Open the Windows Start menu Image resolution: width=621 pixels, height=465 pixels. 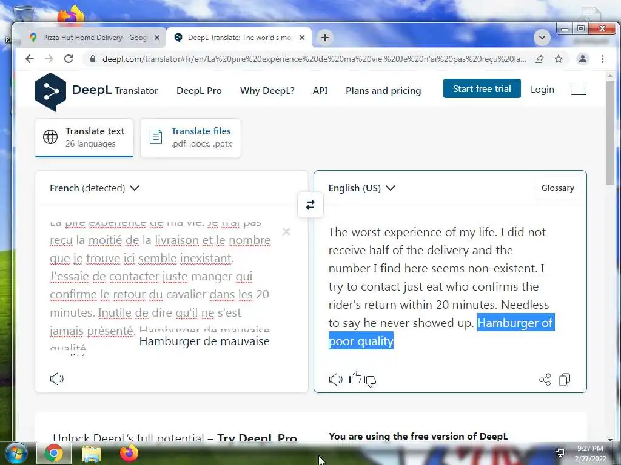click(x=16, y=453)
